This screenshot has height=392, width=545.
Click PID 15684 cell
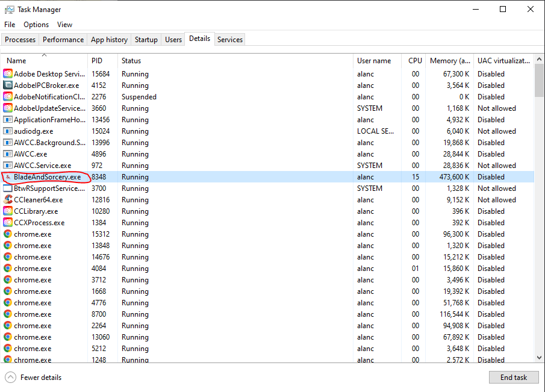[x=101, y=73]
